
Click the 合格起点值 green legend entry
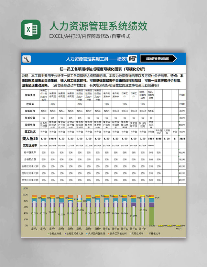tap(55, 234)
